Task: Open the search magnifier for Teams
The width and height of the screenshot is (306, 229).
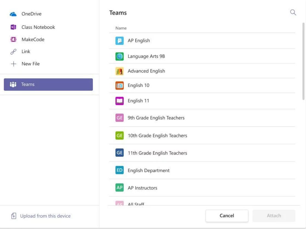Action: [293, 12]
